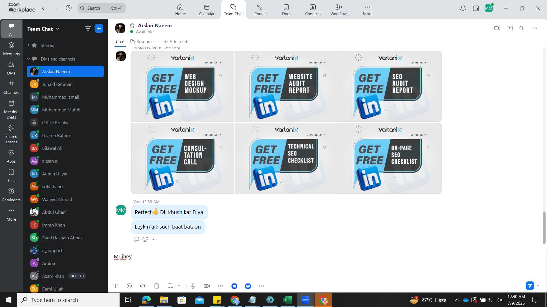547x307 pixels.
Task: Click Add a tab
Action: point(176,42)
